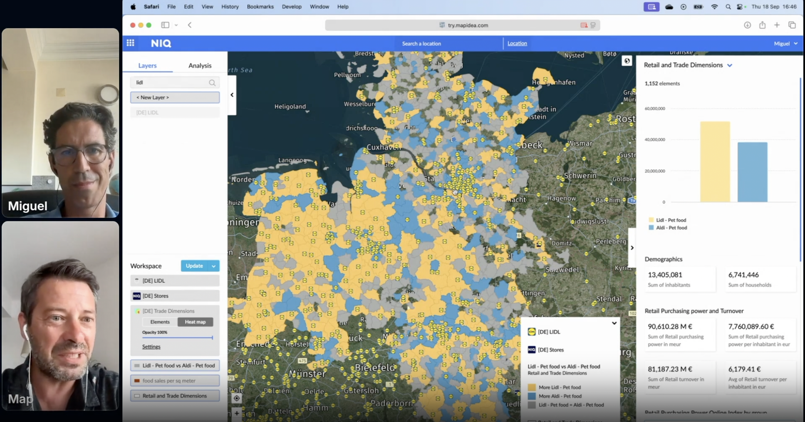Select the Elements display mode

click(160, 322)
